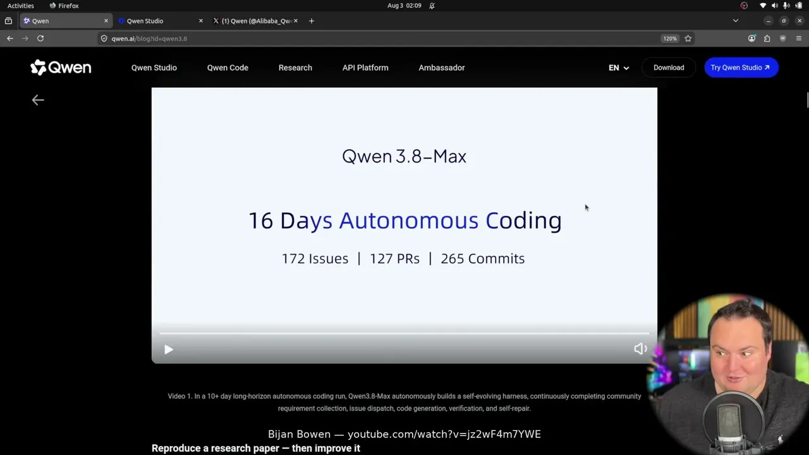Open the uBlock Origin extension icon

[783, 39]
